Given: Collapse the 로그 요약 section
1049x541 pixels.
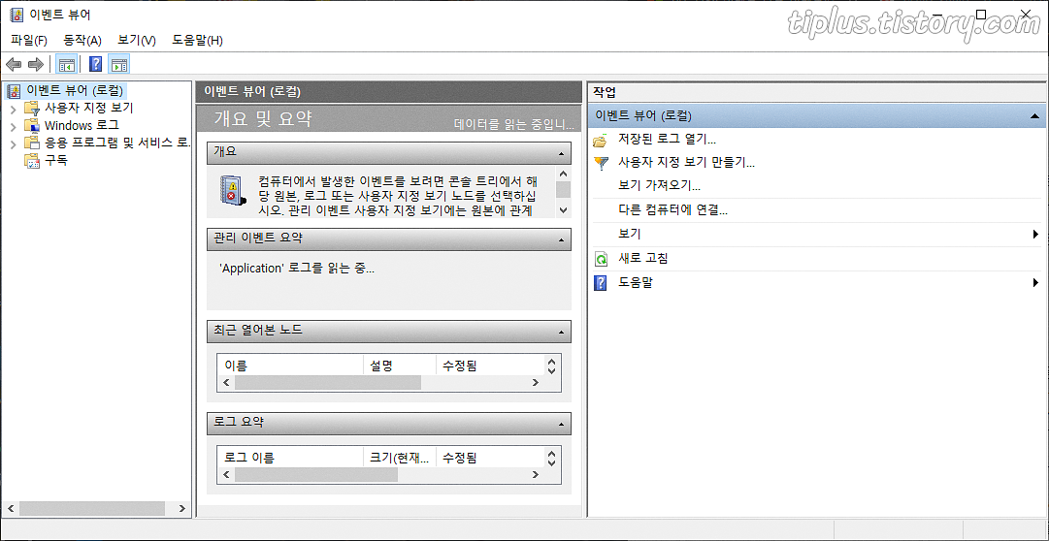Looking at the screenshot, I should coord(561,424).
